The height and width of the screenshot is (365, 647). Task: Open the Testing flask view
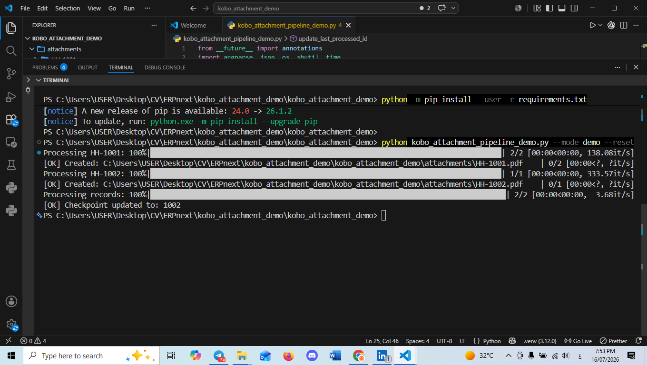[11, 165]
